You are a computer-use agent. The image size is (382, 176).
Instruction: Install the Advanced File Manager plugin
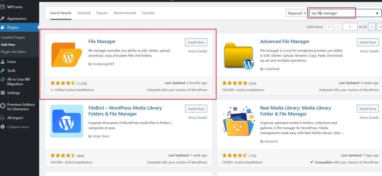[x=368, y=42]
